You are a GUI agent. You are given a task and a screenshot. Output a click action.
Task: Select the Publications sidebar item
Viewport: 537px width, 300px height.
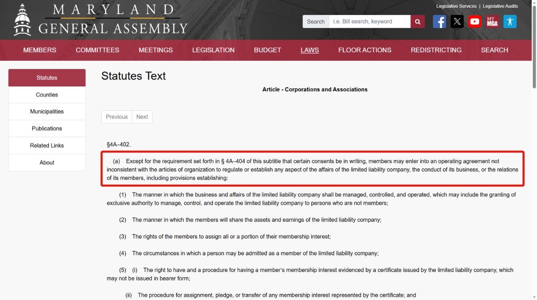pyautogui.click(x=47, y=129)
